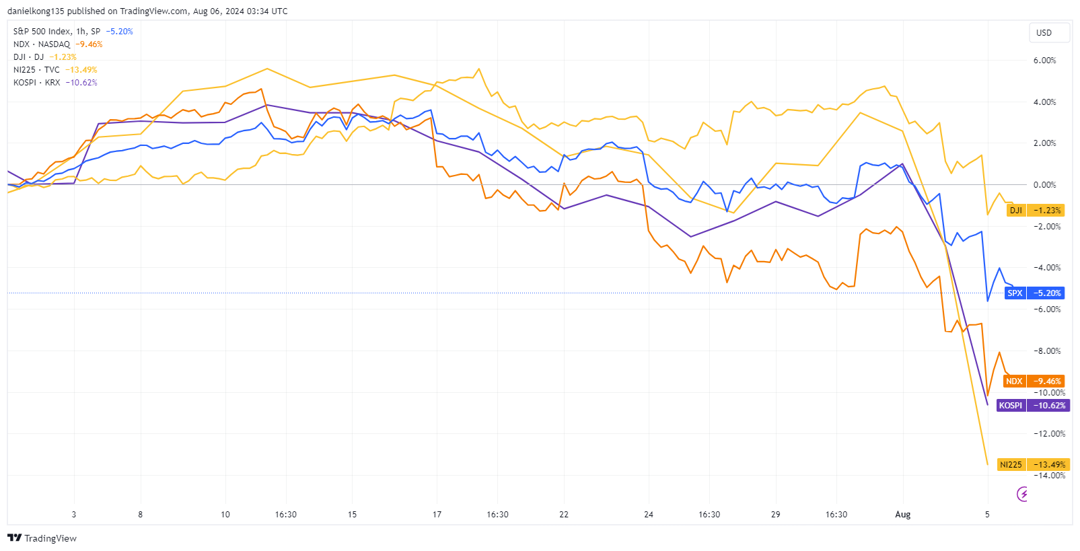The height and width of the screenshot is (551, 1080).
Task: Click the -14.00% label on price scale
Action: tap(1049, 476)
